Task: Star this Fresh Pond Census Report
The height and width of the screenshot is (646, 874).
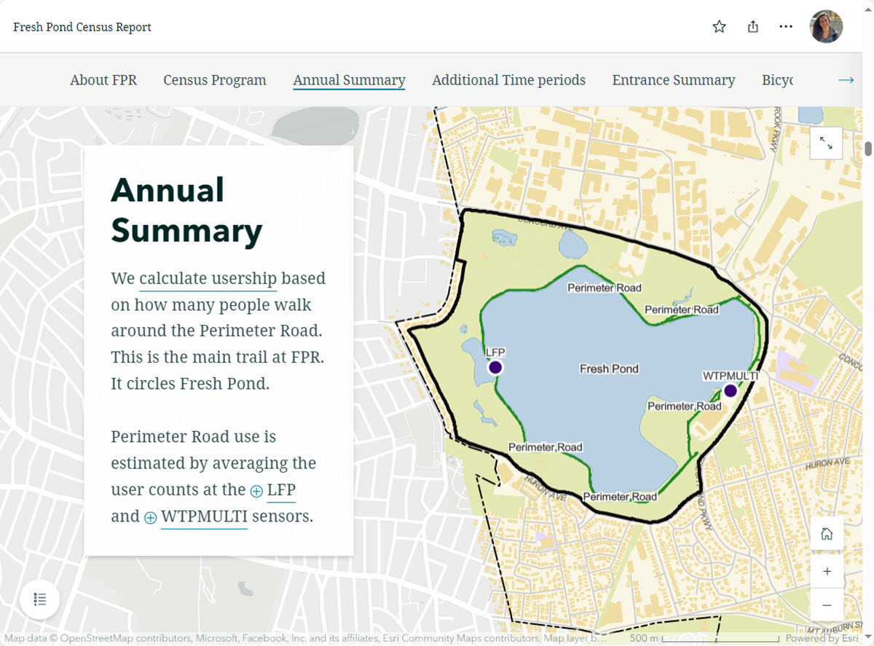Action: [x=719, y=26]
